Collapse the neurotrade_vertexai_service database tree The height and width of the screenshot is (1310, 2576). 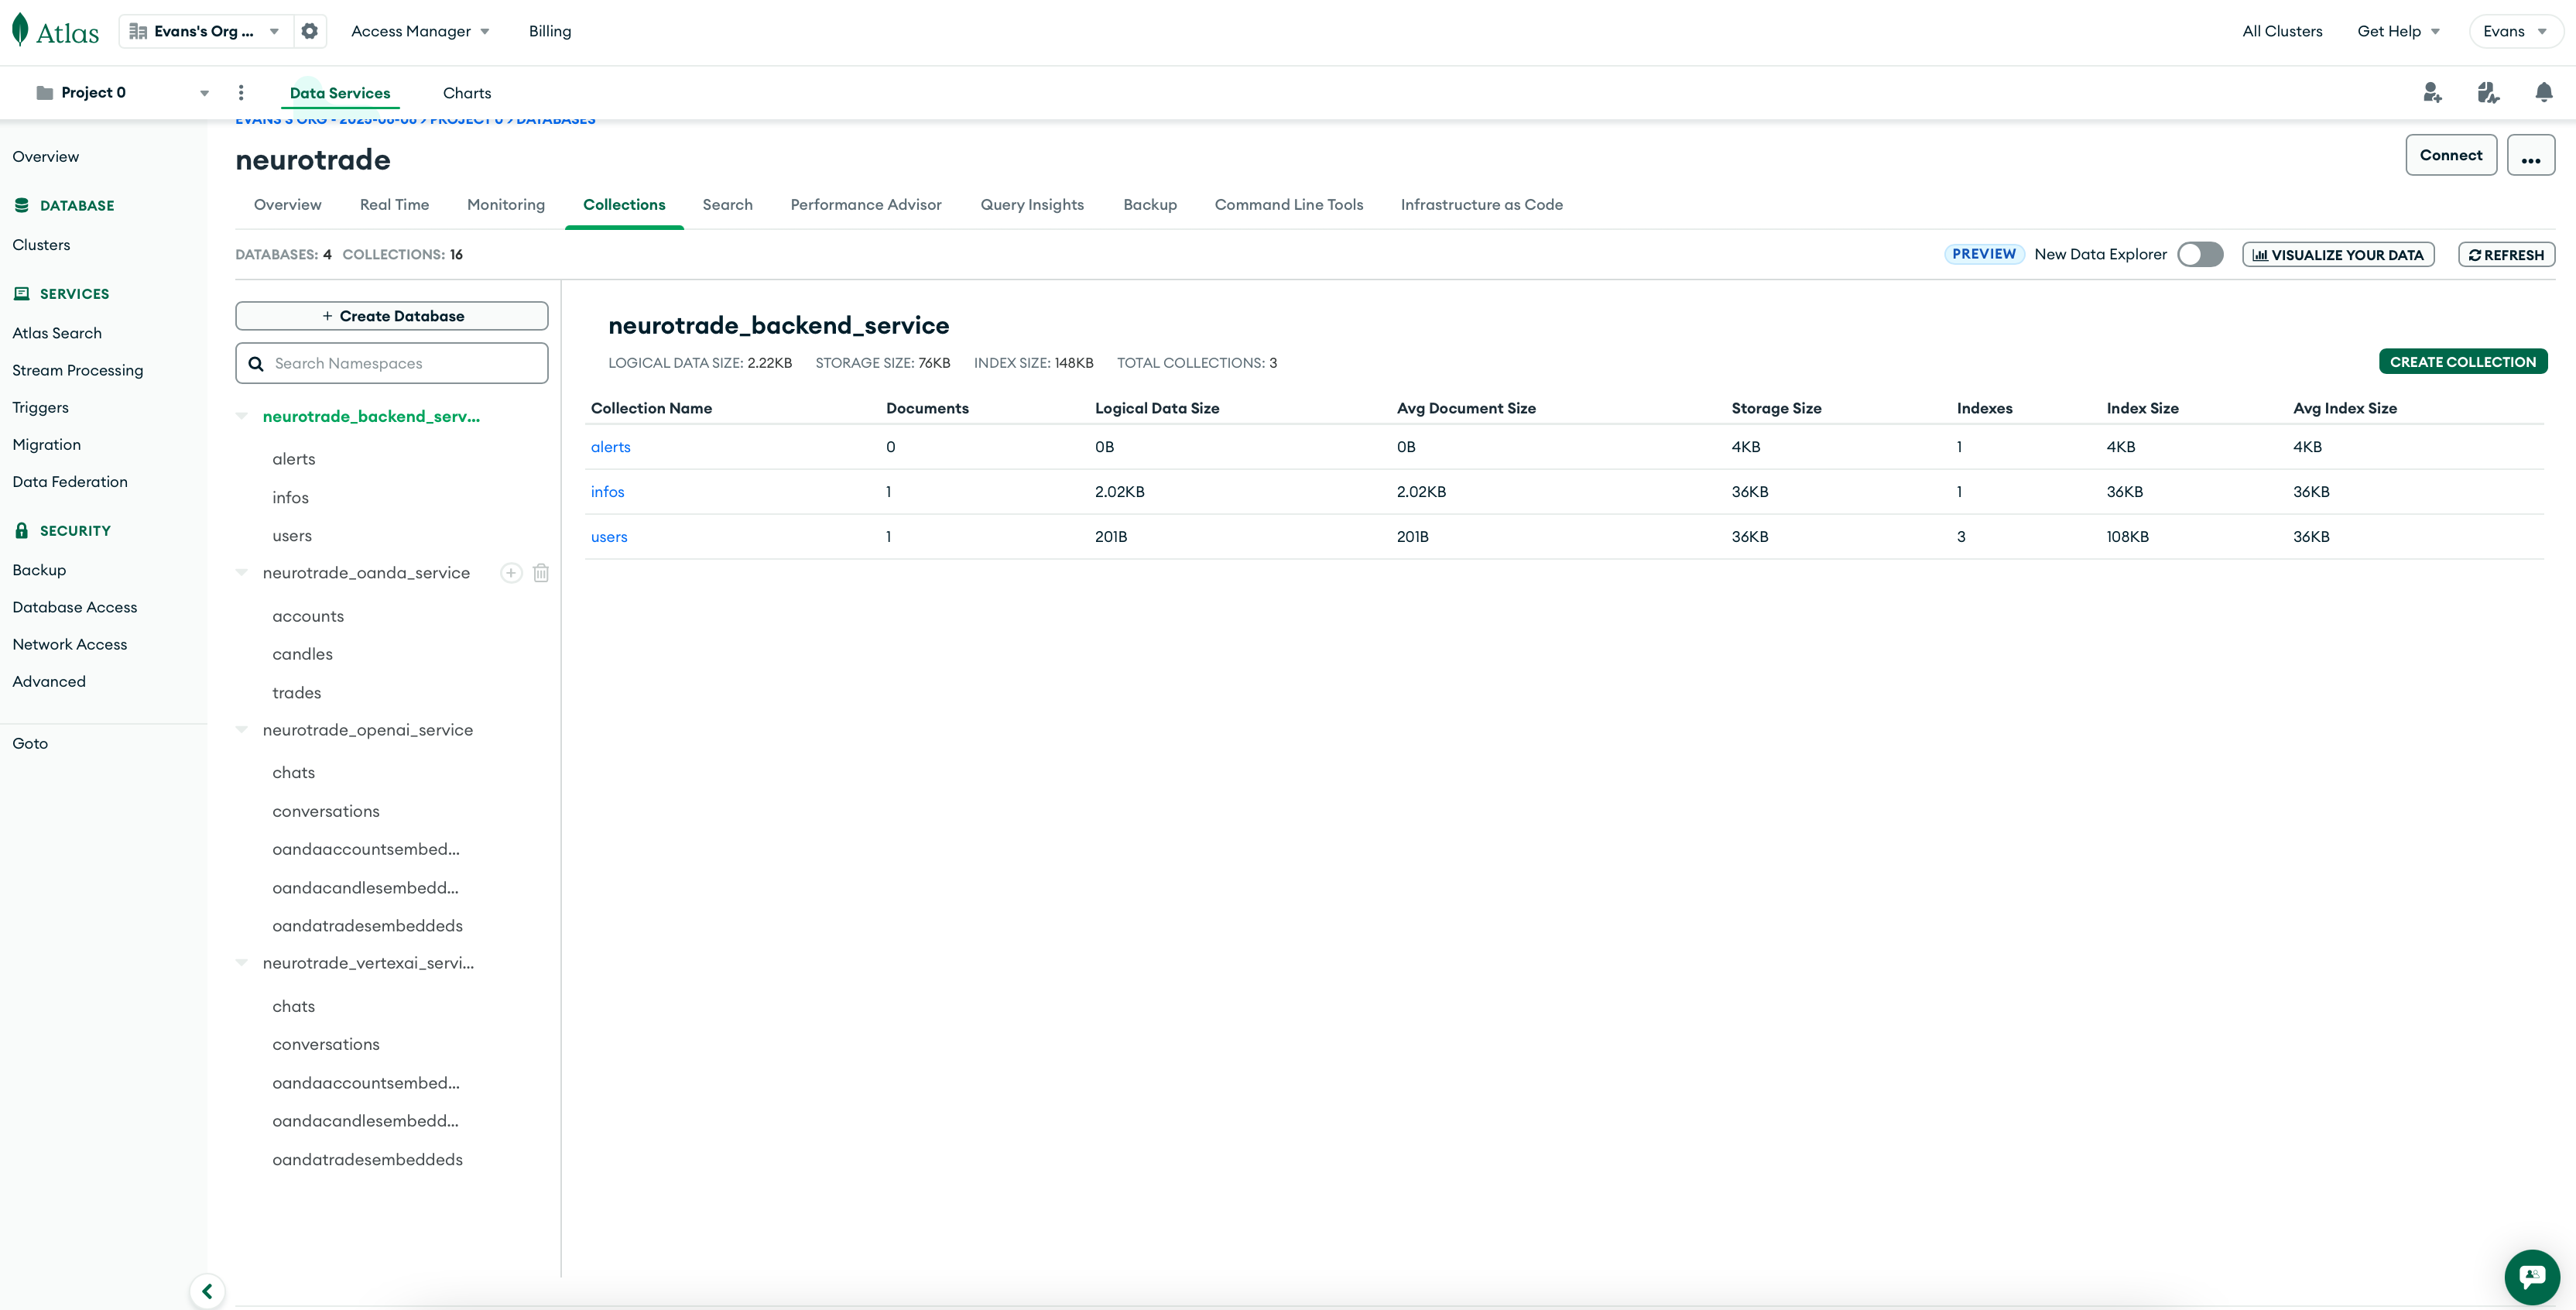(x=242, y=963)
